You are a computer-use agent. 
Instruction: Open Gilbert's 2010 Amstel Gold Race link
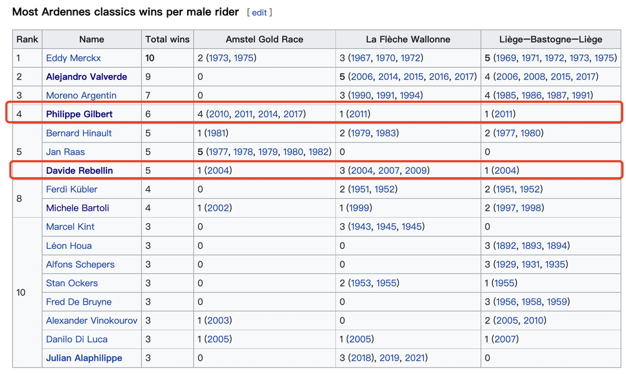(x=219, y=114)
